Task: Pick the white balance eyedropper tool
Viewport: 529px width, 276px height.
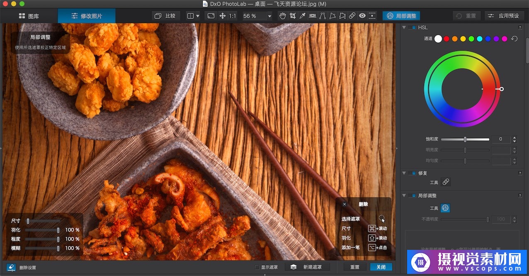Action: point(303,16)
